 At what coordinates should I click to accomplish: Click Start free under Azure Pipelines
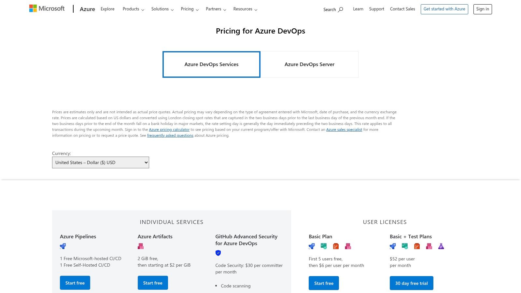tap(75, 283)
